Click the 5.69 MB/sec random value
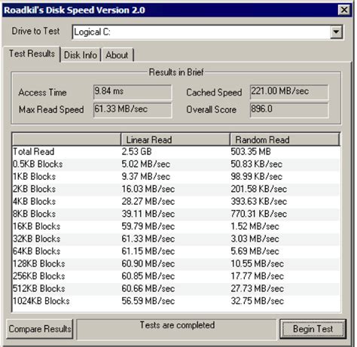 255,251
